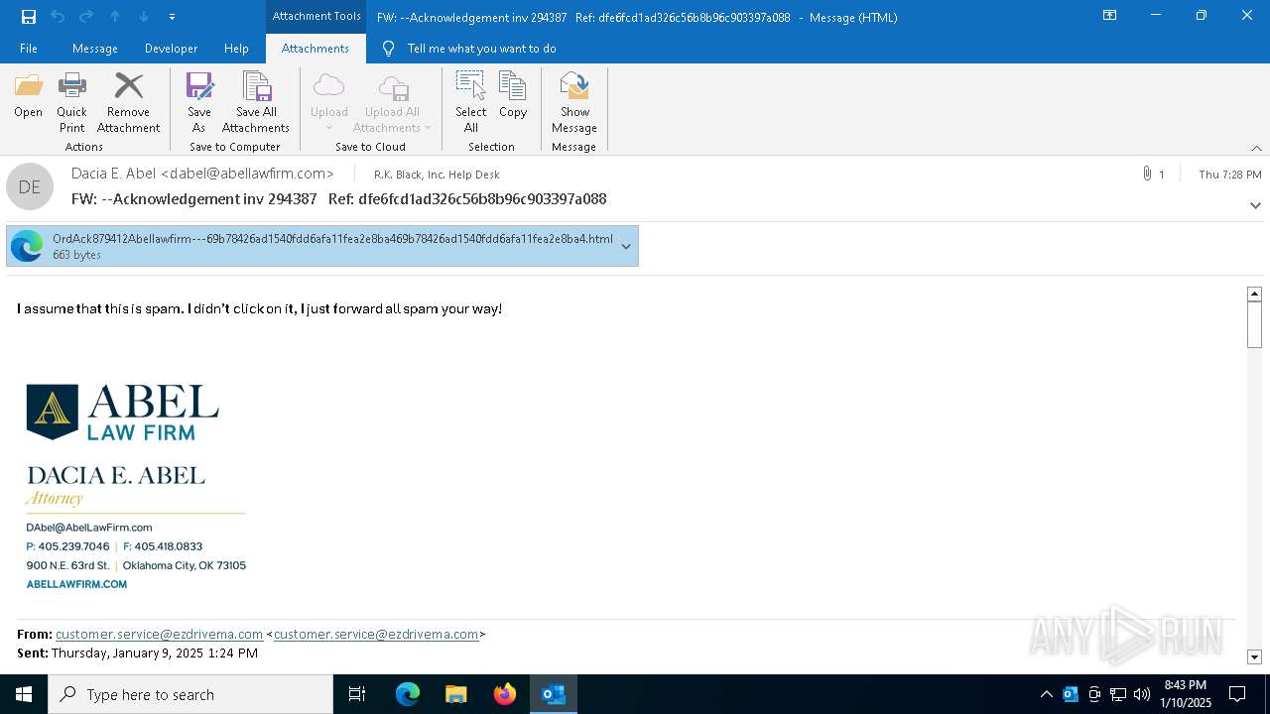Collapse the ribbon with the caret
The width and height of the screenshot is (1270, 714).
pyautogui.click(x=1256, y=148)
